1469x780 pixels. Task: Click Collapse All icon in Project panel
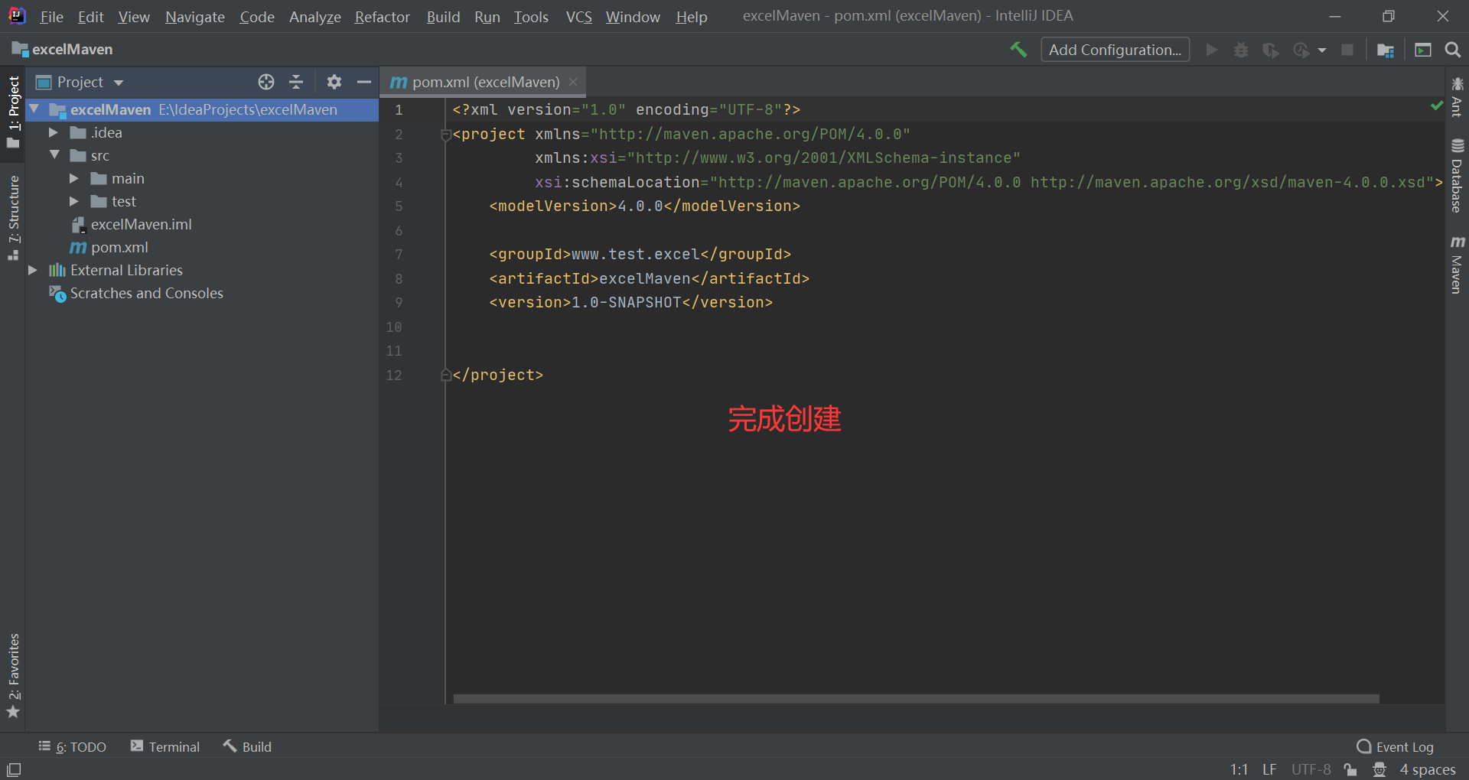(296, 82)
